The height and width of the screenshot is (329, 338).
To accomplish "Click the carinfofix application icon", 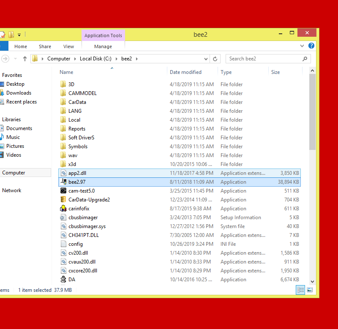I will (x=63, y=209).
